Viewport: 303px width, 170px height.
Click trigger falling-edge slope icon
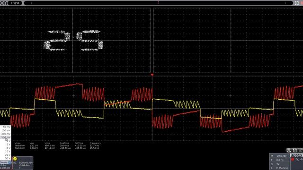point(298,160)
